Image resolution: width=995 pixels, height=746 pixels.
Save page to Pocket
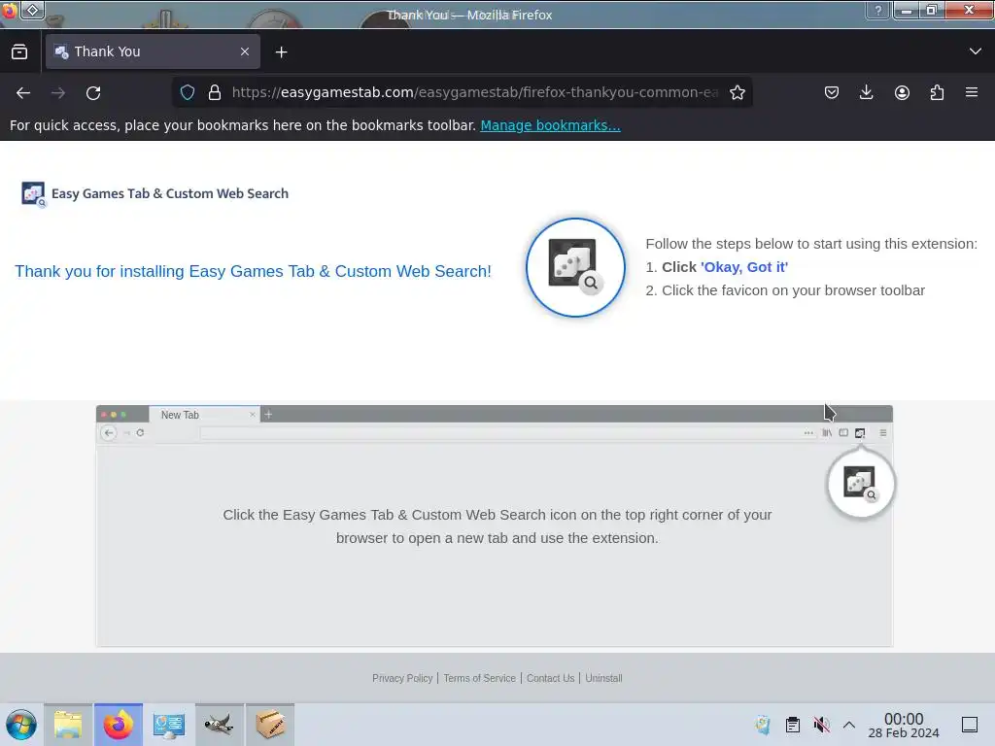click(x=832, y=92)
